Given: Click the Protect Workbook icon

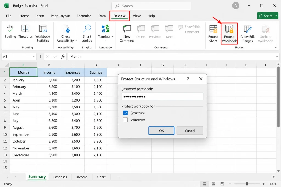Looking at the screenshot, I should point(229,29).
